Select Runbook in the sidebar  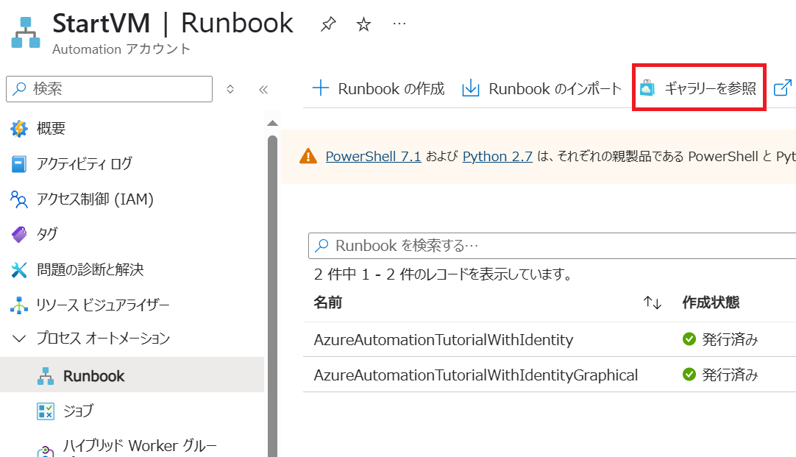pos(132,375)
